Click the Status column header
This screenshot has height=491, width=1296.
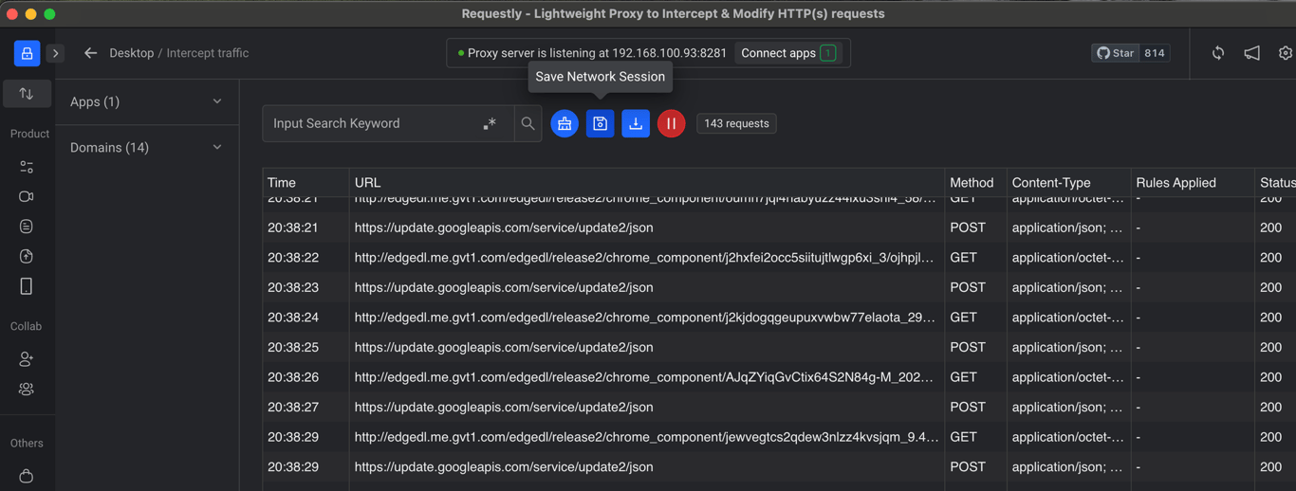point(1275,183)
